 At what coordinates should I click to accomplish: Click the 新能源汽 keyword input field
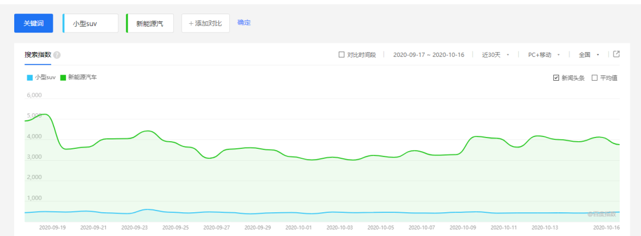[x=150, y=23]
